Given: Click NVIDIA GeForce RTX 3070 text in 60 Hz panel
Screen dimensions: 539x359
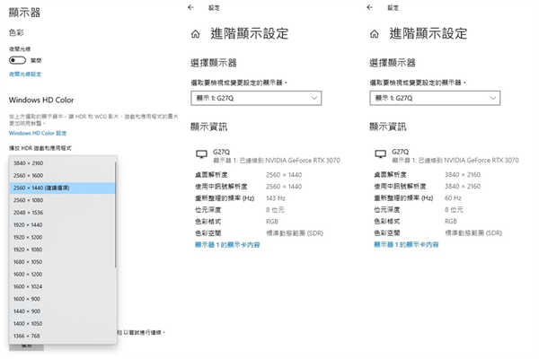Looking at the screenshot, I should pos(482,161).
